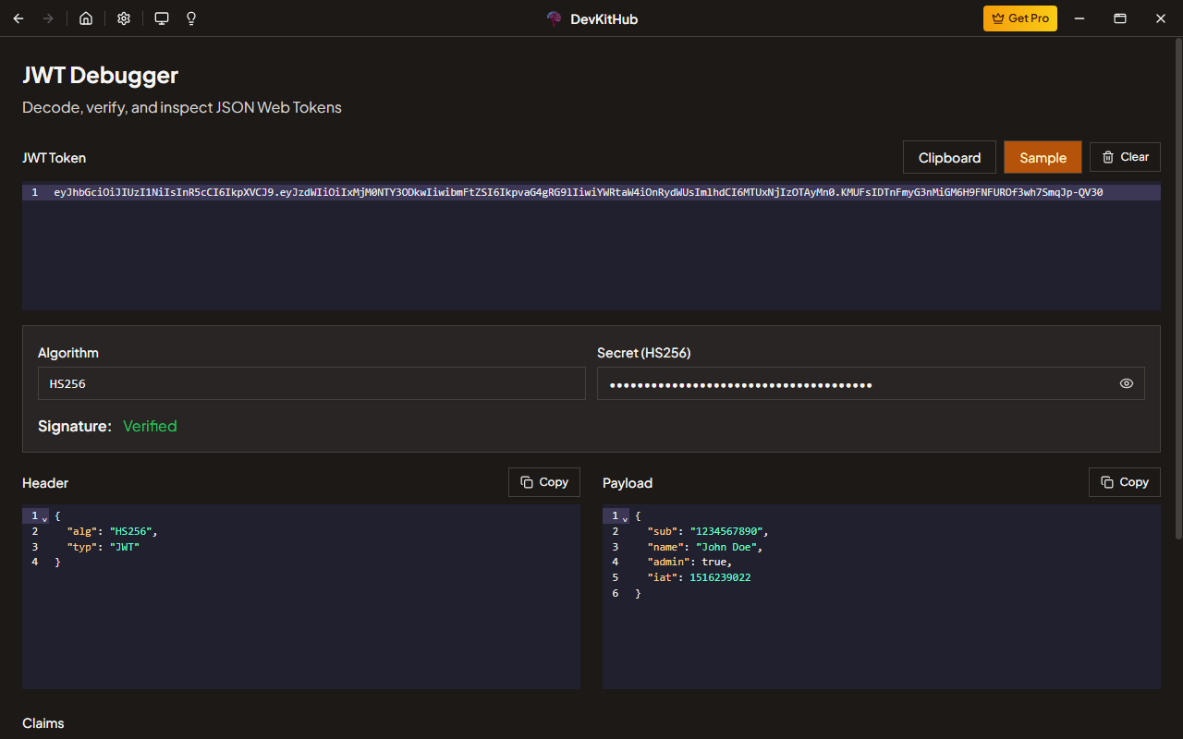This screenshot has width=1183, height=739.
Task: Copy the Payload JSON
Action: (x=1125, y=482)
